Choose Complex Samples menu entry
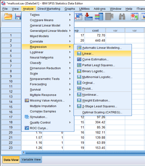Image resolution: width=145 pixels, height=166 pixels. coord(48,111)
